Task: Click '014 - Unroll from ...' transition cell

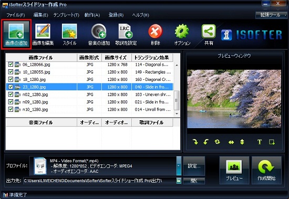Action: coord(153,109)
